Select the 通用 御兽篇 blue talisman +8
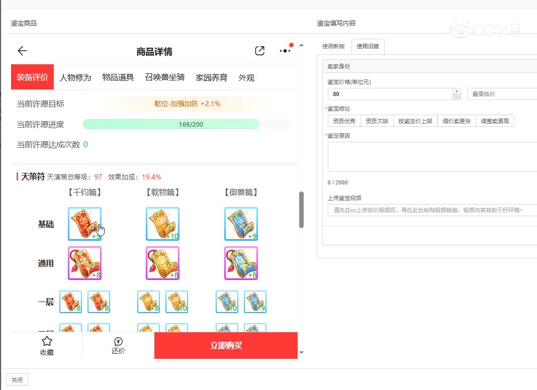Screen dimensions: 537x390 [x=241, y=263]
